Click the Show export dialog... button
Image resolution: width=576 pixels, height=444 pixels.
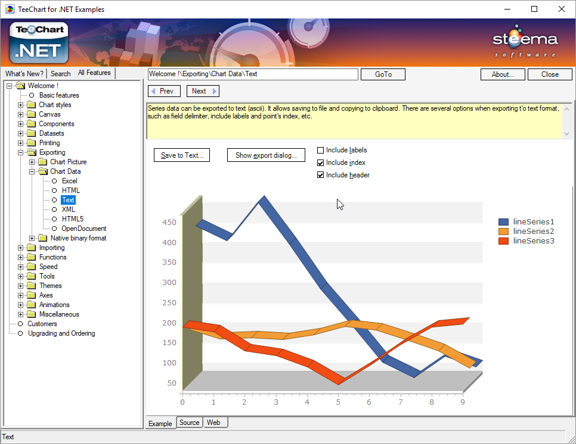pyautogui.click(x=266, y=155)
